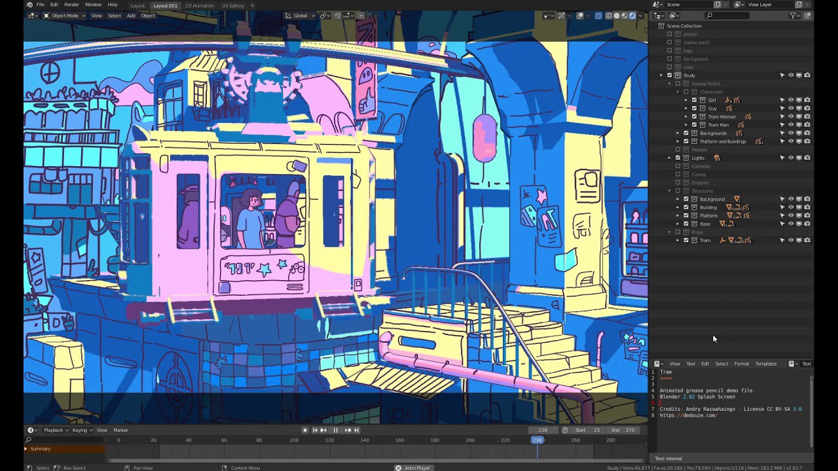Open the Object Mode dropdown
The image size is (838, 471).
pos(64,16)
